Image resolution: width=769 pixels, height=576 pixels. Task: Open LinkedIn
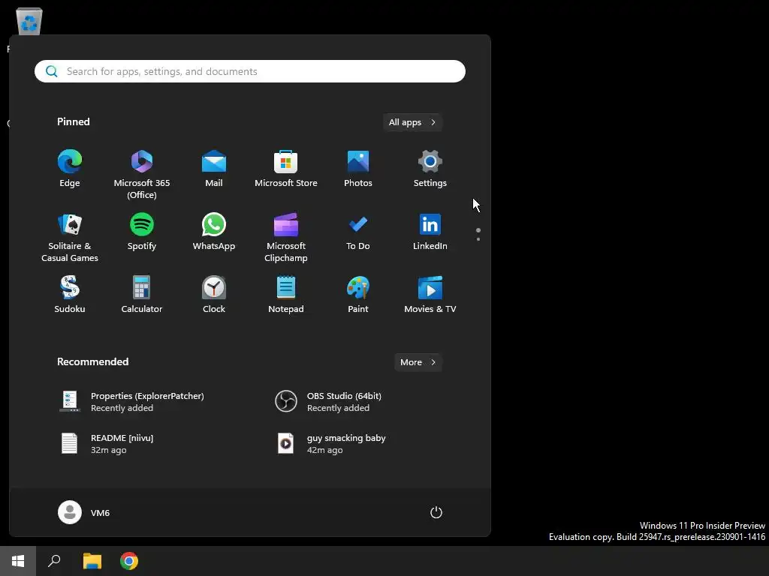430,232
